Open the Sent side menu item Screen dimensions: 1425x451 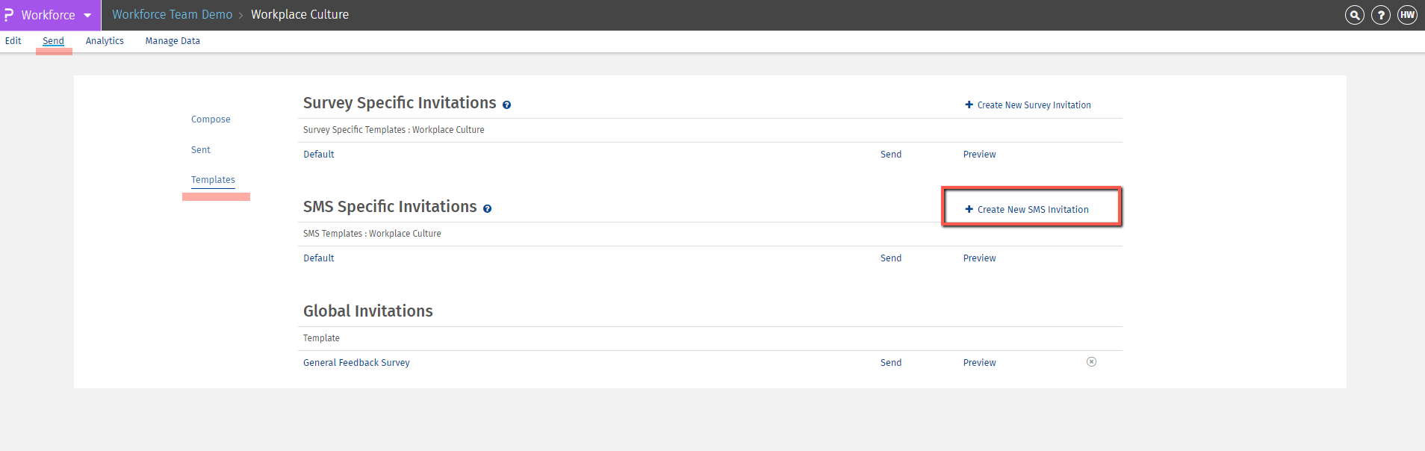coord(201,150)
